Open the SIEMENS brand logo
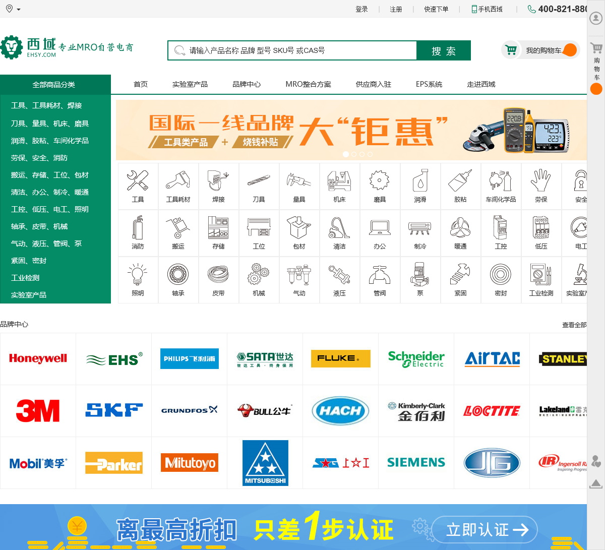The width and height of the screenshot is (605, 550). 416,462
